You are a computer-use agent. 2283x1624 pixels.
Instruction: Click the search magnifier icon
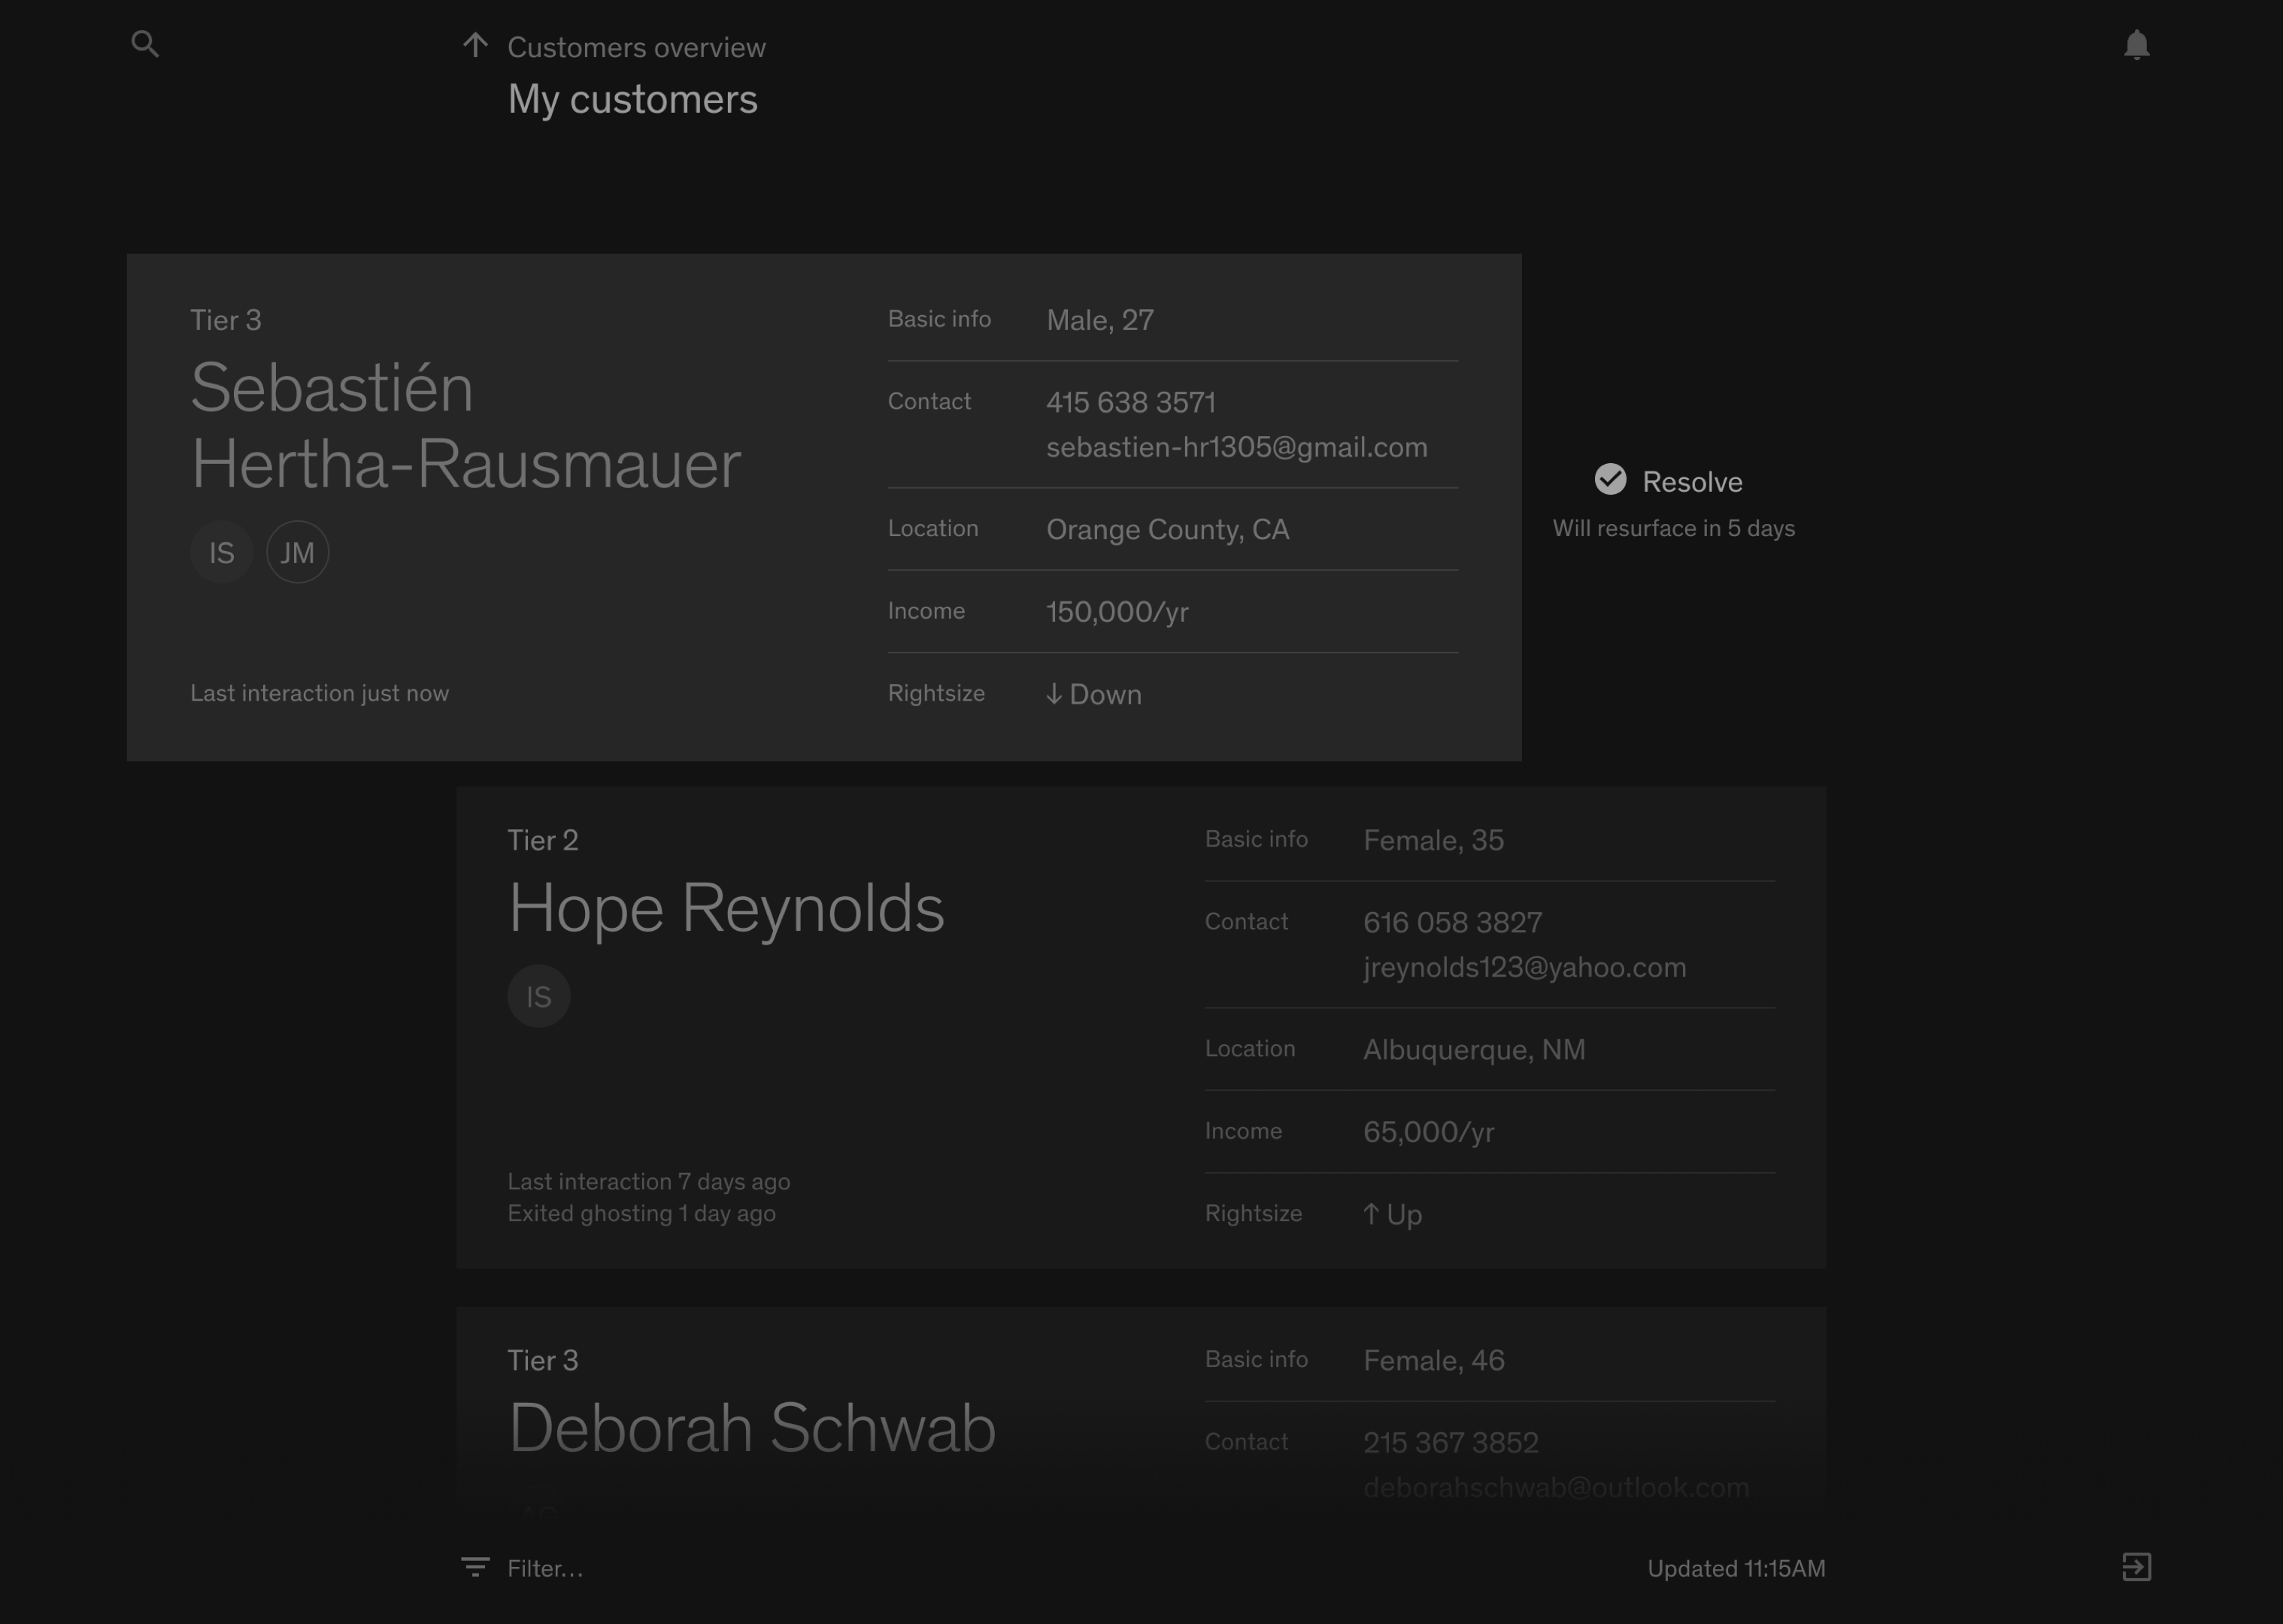145,44
